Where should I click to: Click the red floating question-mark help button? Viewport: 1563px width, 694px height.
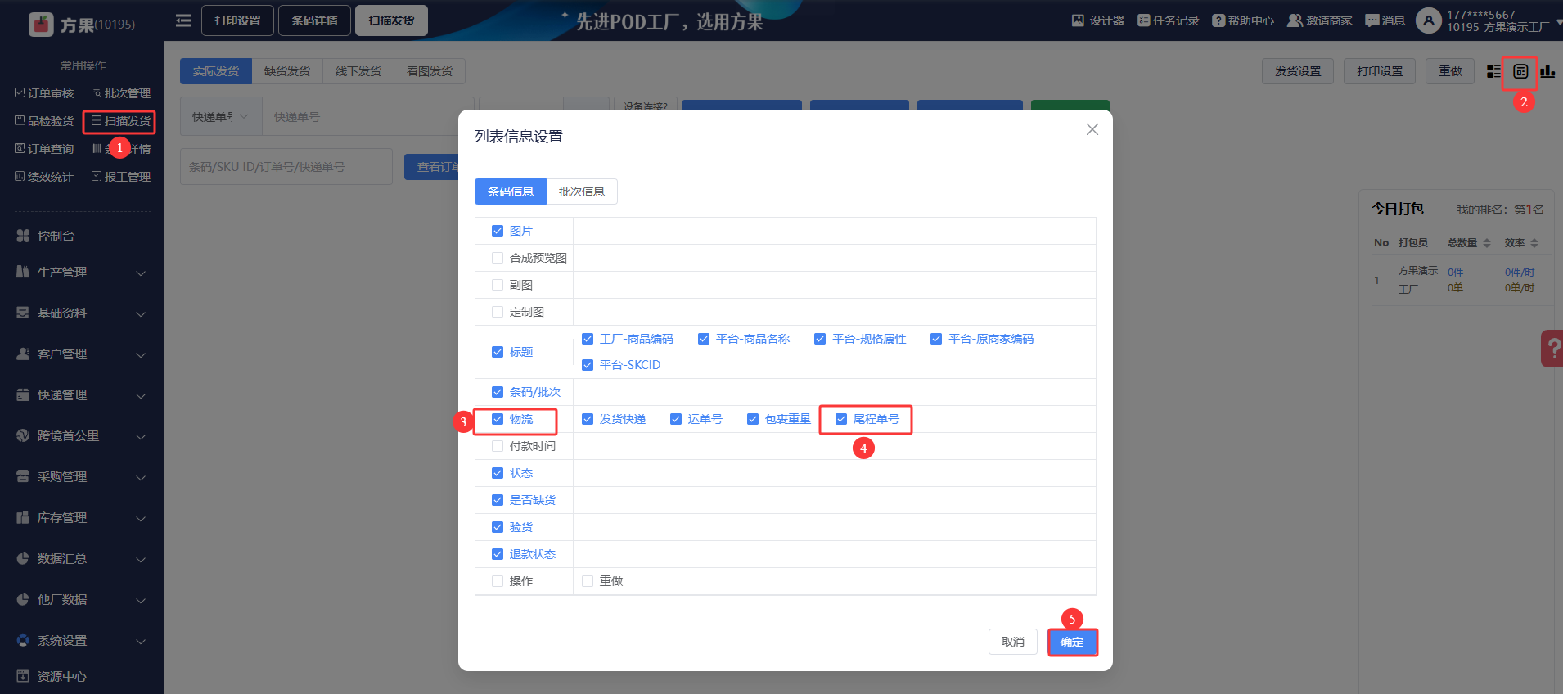point(1552,349)
